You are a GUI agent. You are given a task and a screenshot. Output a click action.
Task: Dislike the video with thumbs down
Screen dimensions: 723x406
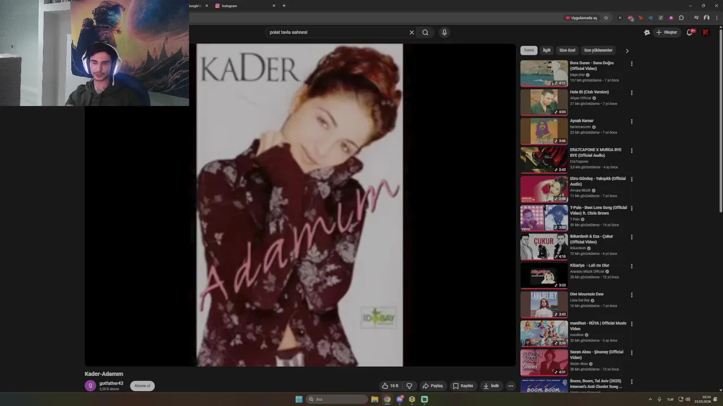[410, 386]
